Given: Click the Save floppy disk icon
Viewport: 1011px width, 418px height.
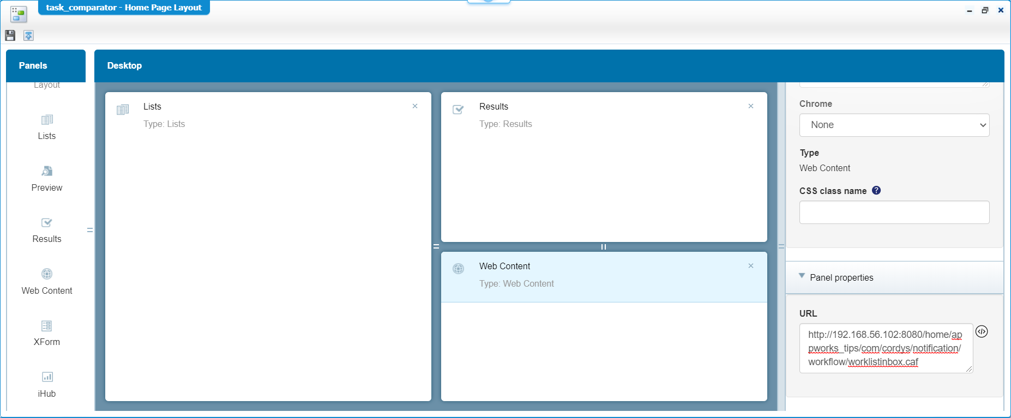Looking at the screenshot, I should click(10, 35).
